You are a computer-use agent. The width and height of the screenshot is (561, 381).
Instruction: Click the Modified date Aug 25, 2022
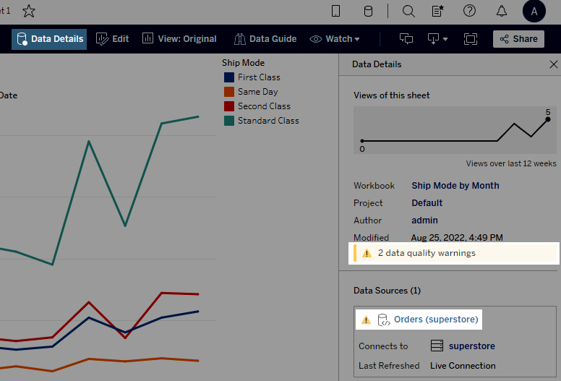coord(457,238)
